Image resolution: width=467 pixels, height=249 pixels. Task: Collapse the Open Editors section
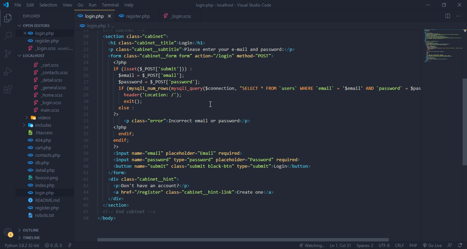[x=45, y=26]
